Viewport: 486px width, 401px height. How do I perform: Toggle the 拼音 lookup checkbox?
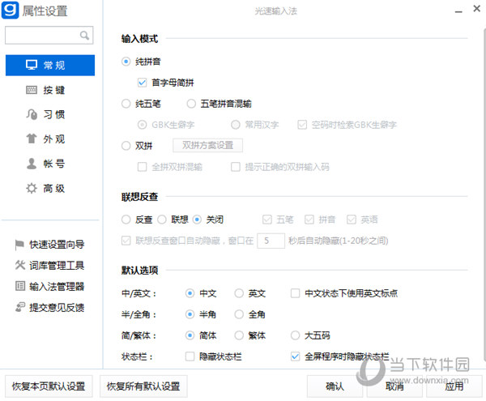click(309, 220)
